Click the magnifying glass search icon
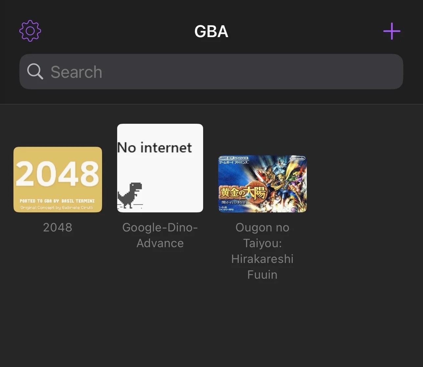Screen dimensions: 423x367 coord(35,72)
